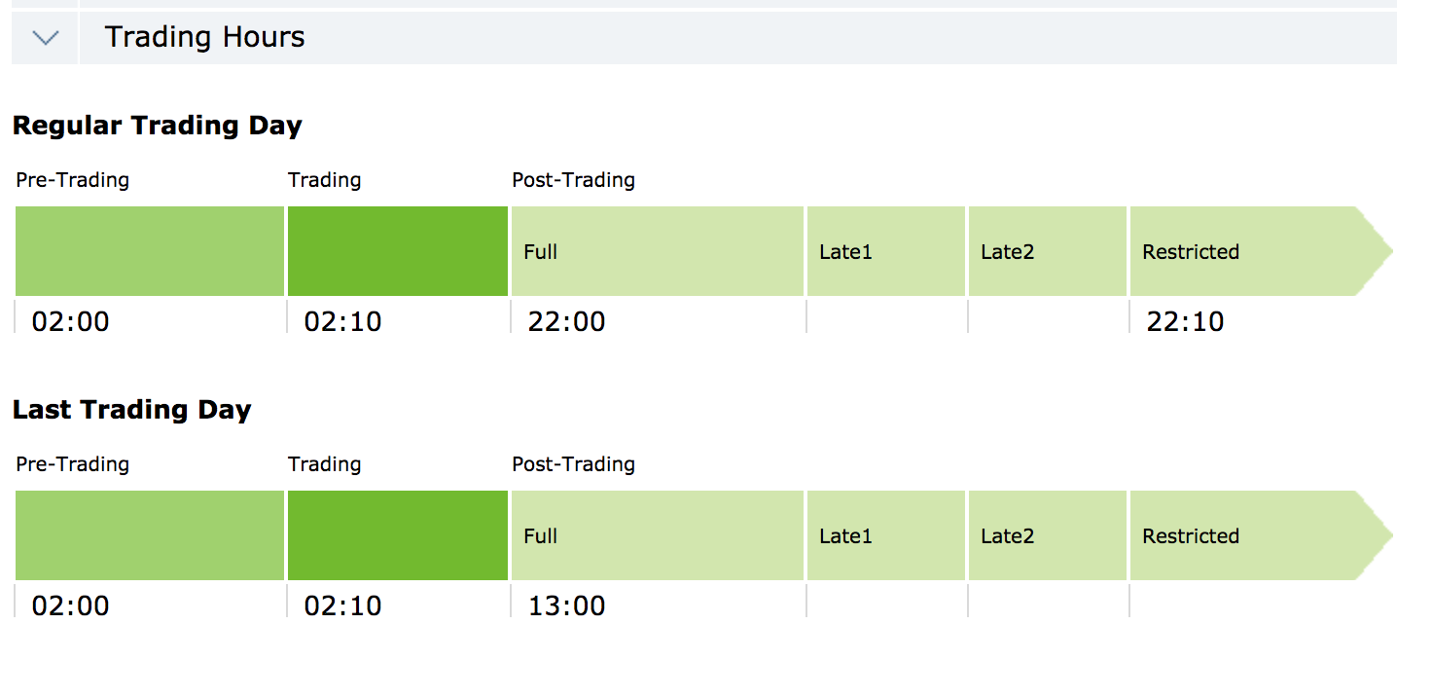Select Regular Trading Day dark green Trading block

point(398,251)
